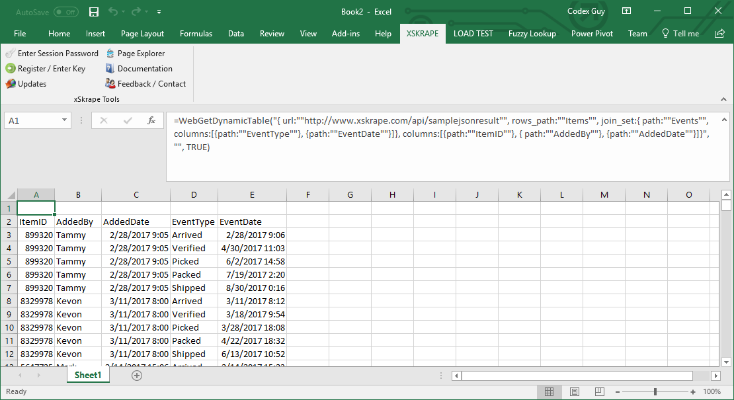The image size is (734, 400).
Task: Collapse the ribbon with chevron
Action: click(723, 99)
